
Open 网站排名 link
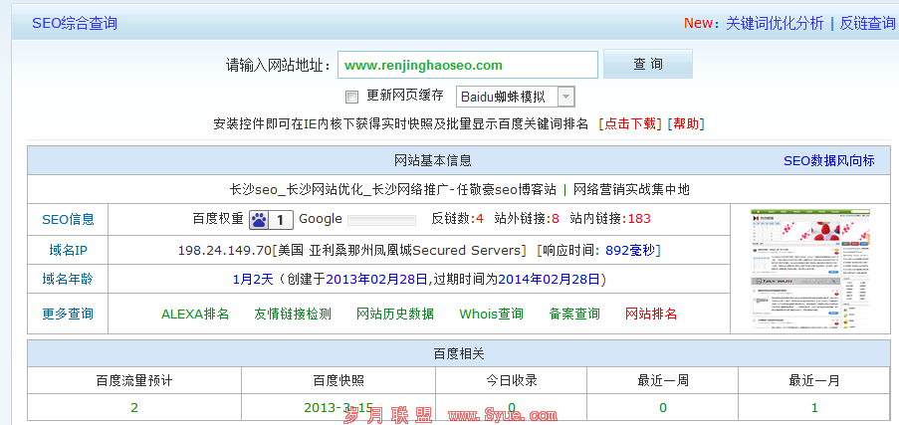tap(651, 314)
